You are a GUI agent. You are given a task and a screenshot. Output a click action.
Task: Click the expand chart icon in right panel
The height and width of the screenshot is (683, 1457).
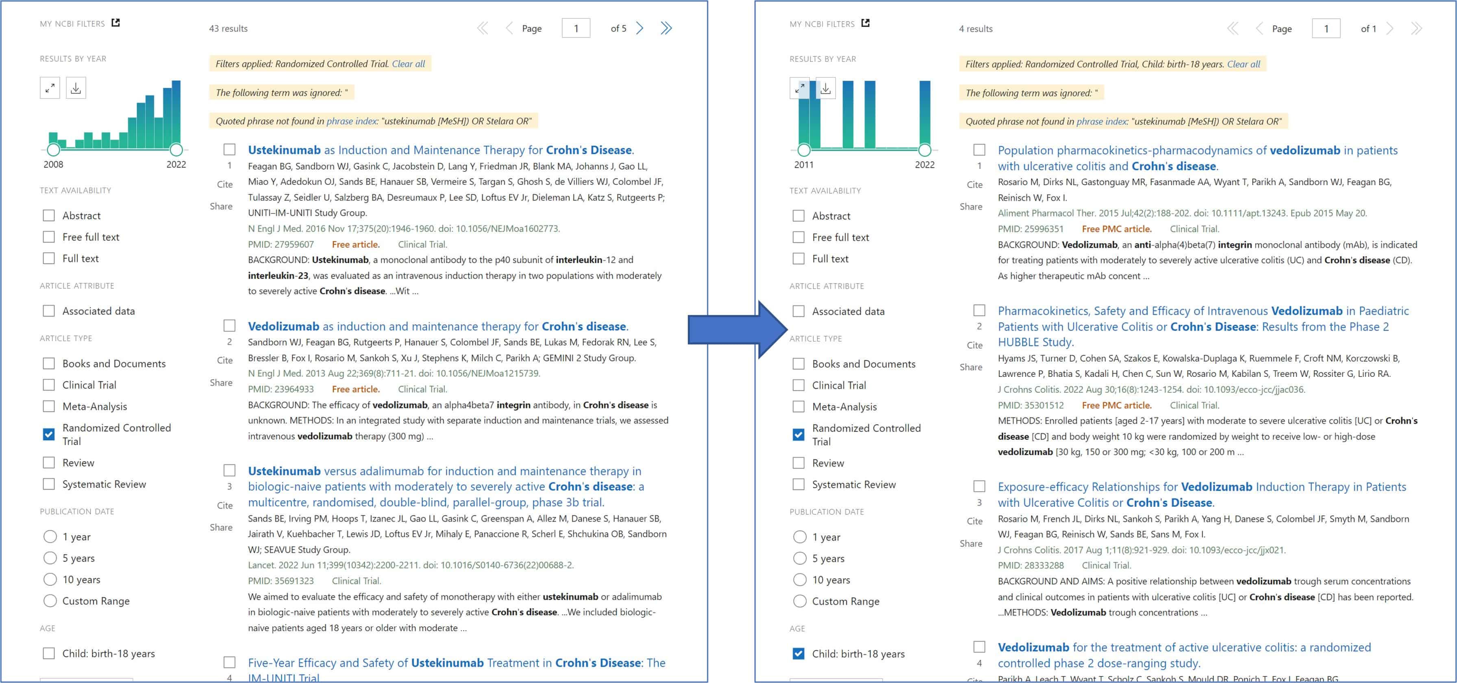(x=800, y=89)
